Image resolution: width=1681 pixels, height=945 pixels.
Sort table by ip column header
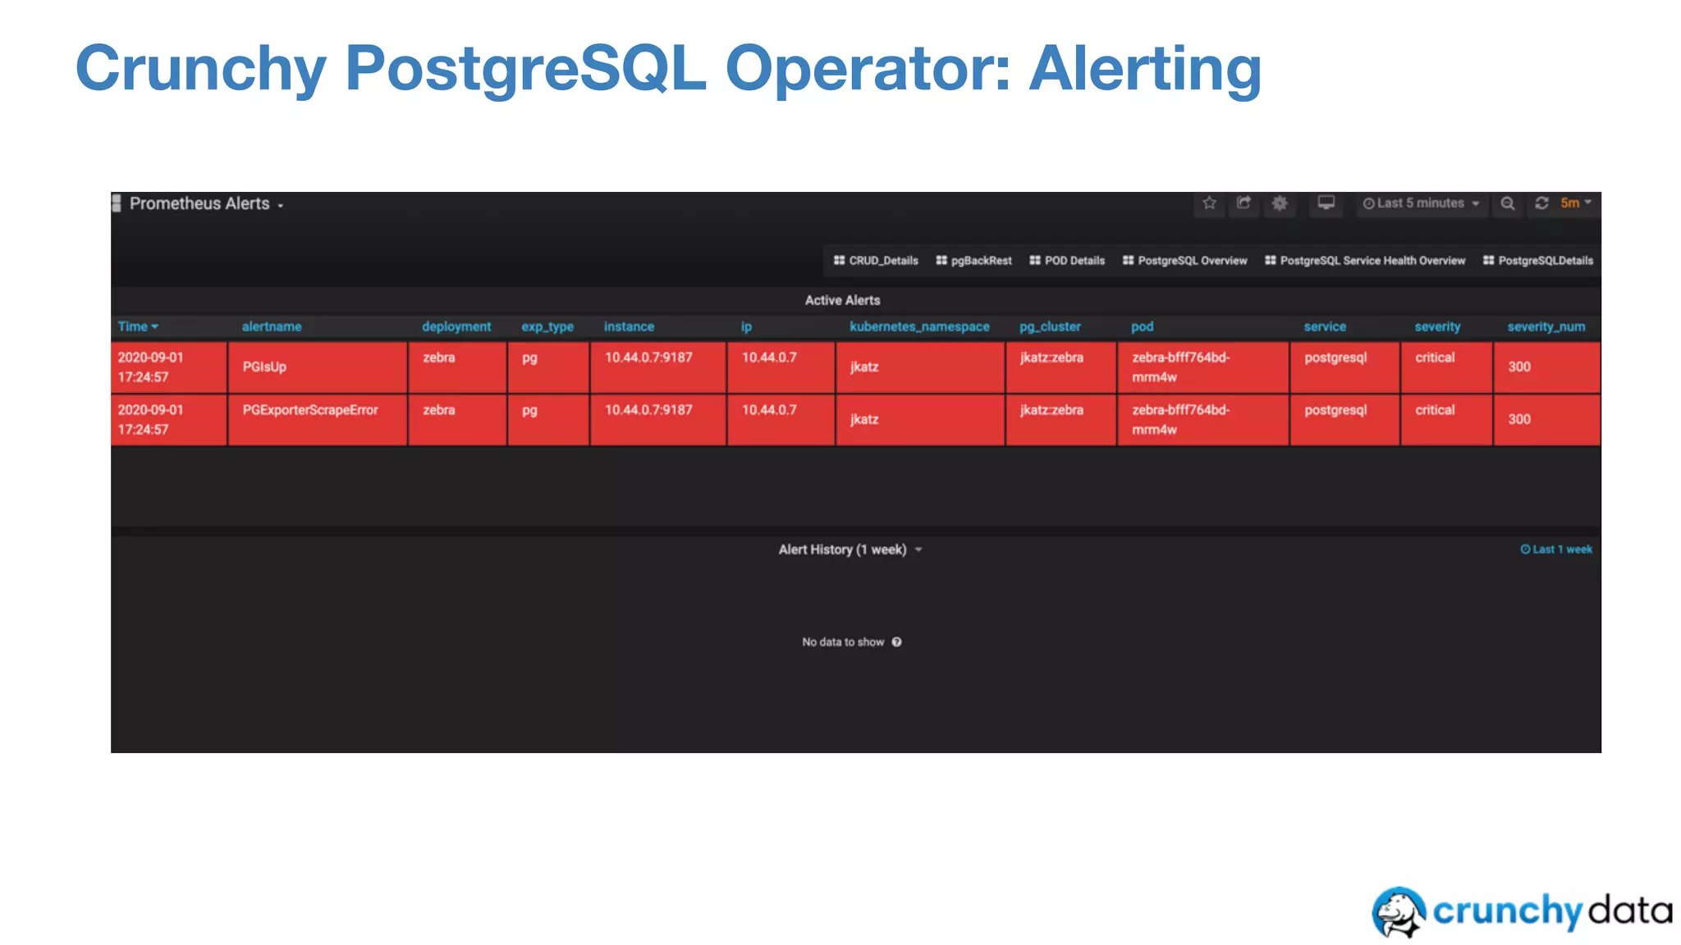pyautogui.click(x=746, y=326)
